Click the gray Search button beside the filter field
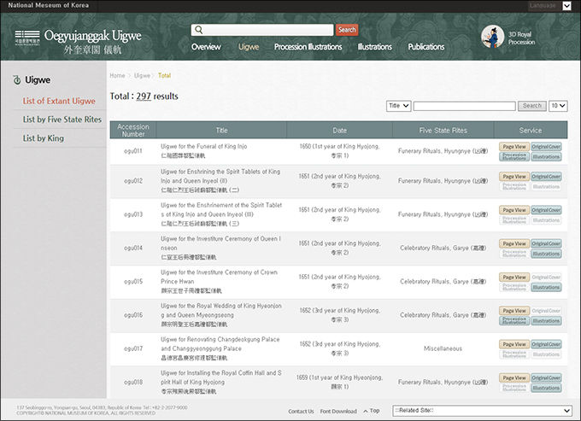 [x=532, y=106]
